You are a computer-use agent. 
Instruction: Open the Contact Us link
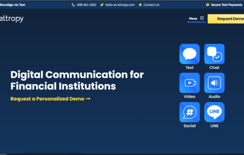[x=151, y=5]
